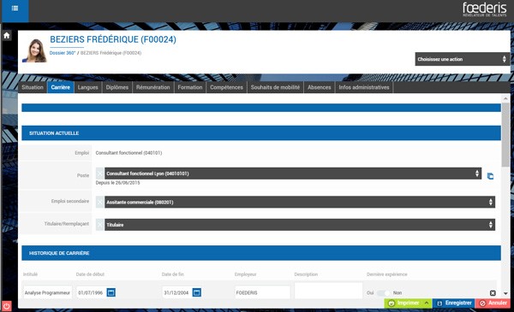Open the Titulaire/Remplaçant dropdown

(300, 225)
